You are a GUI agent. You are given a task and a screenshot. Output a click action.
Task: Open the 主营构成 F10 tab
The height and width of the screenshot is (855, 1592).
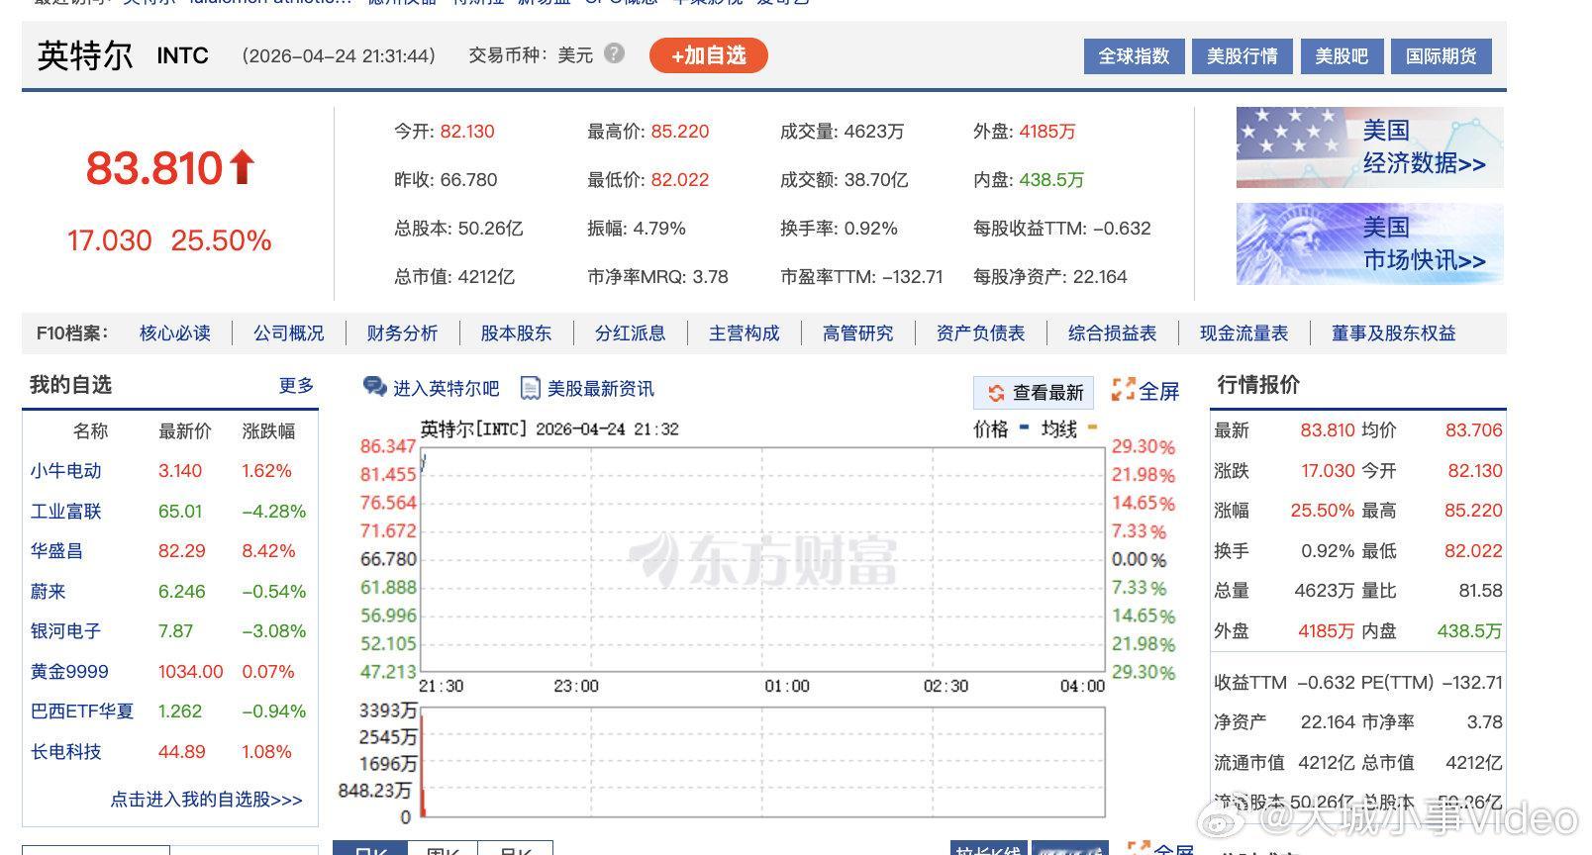744,333
